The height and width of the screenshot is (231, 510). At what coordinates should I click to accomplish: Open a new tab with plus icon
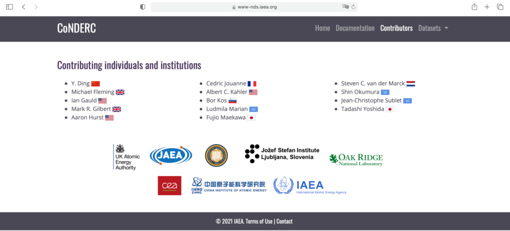pyautogui.click(x=487, y=7)
